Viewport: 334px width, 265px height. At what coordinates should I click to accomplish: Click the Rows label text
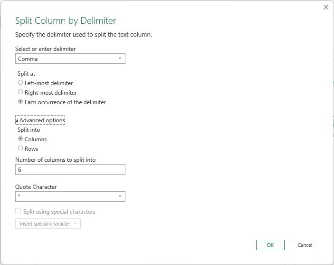click(31, 149)
